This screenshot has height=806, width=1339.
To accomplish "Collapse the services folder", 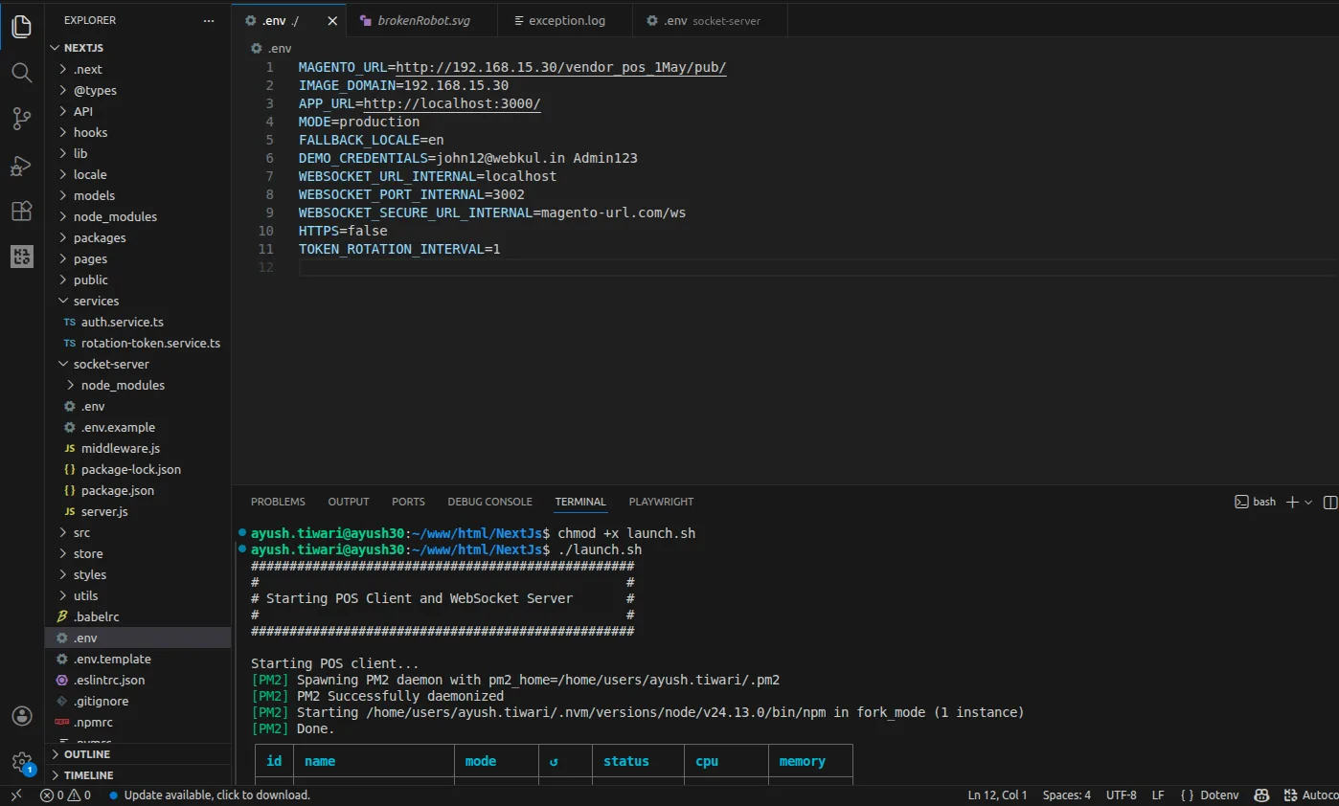I will (x=138, y=301).
